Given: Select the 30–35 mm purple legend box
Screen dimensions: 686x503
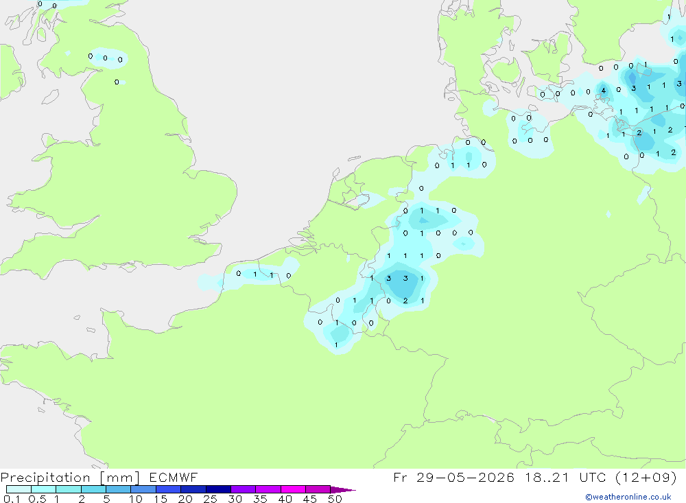Looking at the screenshot, I should click(243, 489).
